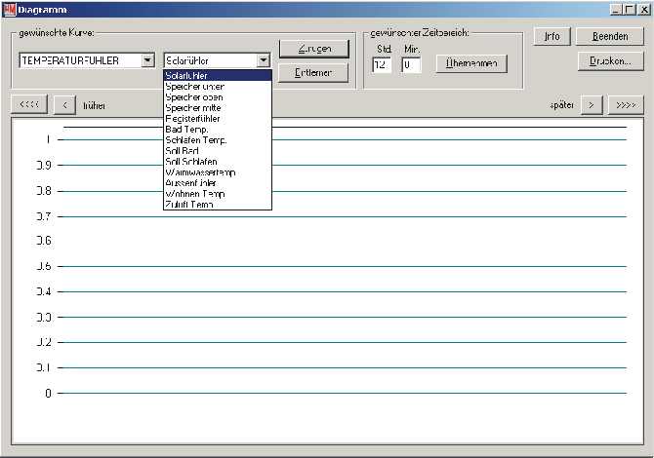This screenshot has height=458, width=654.
Task: Open Info dialog button
Action: click(552, 36)
